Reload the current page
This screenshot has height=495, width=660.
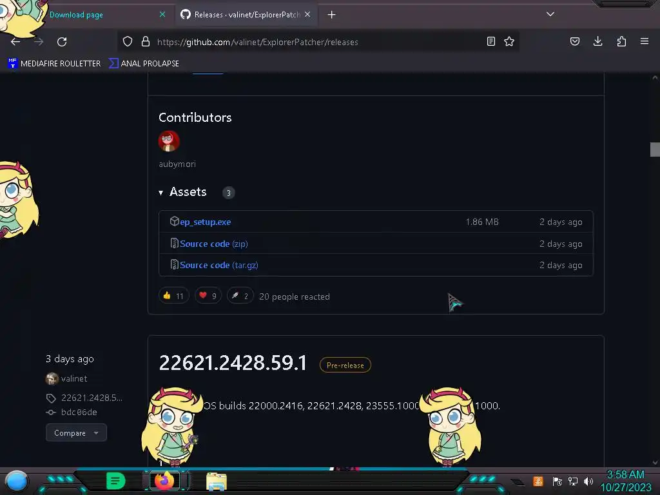tap(62, 42)
